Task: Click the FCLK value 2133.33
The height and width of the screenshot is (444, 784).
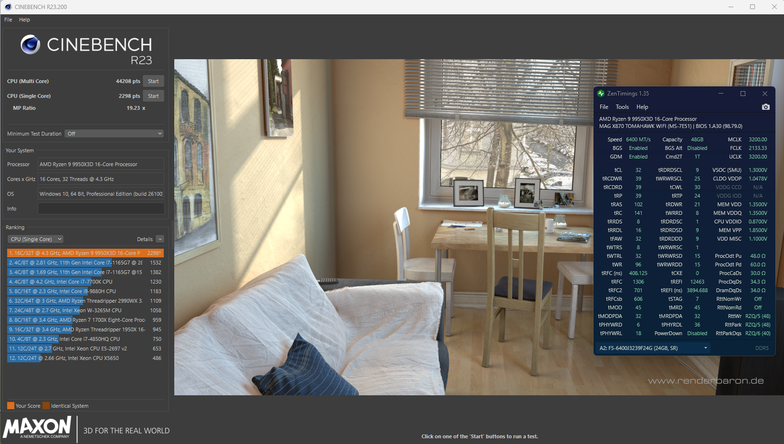Action: (758, 148)
